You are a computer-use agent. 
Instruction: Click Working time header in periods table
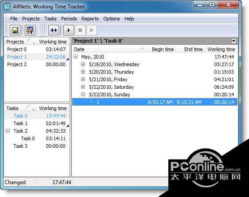coord(221,49)
